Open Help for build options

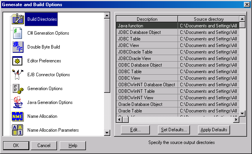coord(73,146)
